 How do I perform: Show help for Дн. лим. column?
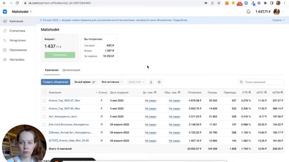point(155,92)
